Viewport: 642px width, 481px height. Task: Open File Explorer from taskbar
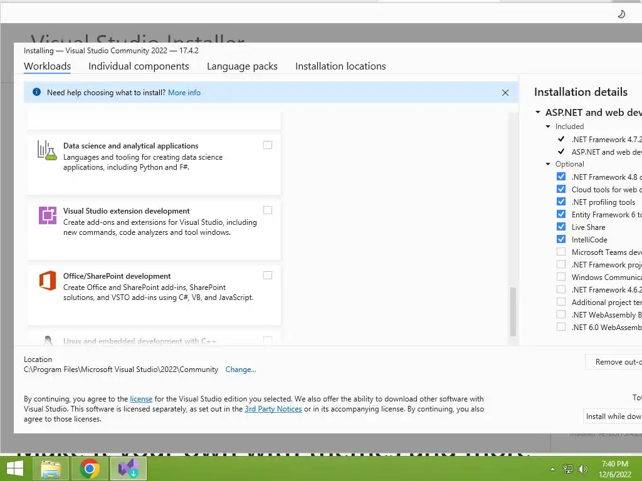pyautogui.click(x=51, y=468)
